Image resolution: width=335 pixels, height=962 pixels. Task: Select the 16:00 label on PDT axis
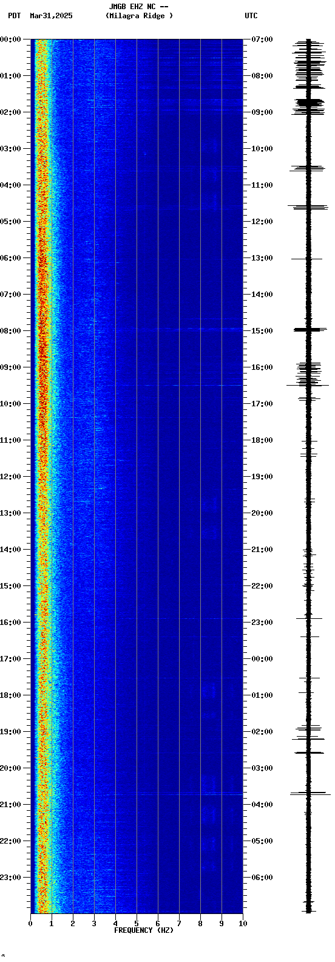pos(10,623)
